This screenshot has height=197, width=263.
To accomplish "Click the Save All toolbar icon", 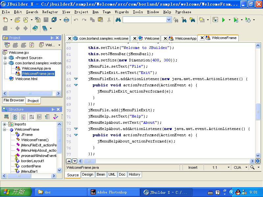I will coord(54,20).
